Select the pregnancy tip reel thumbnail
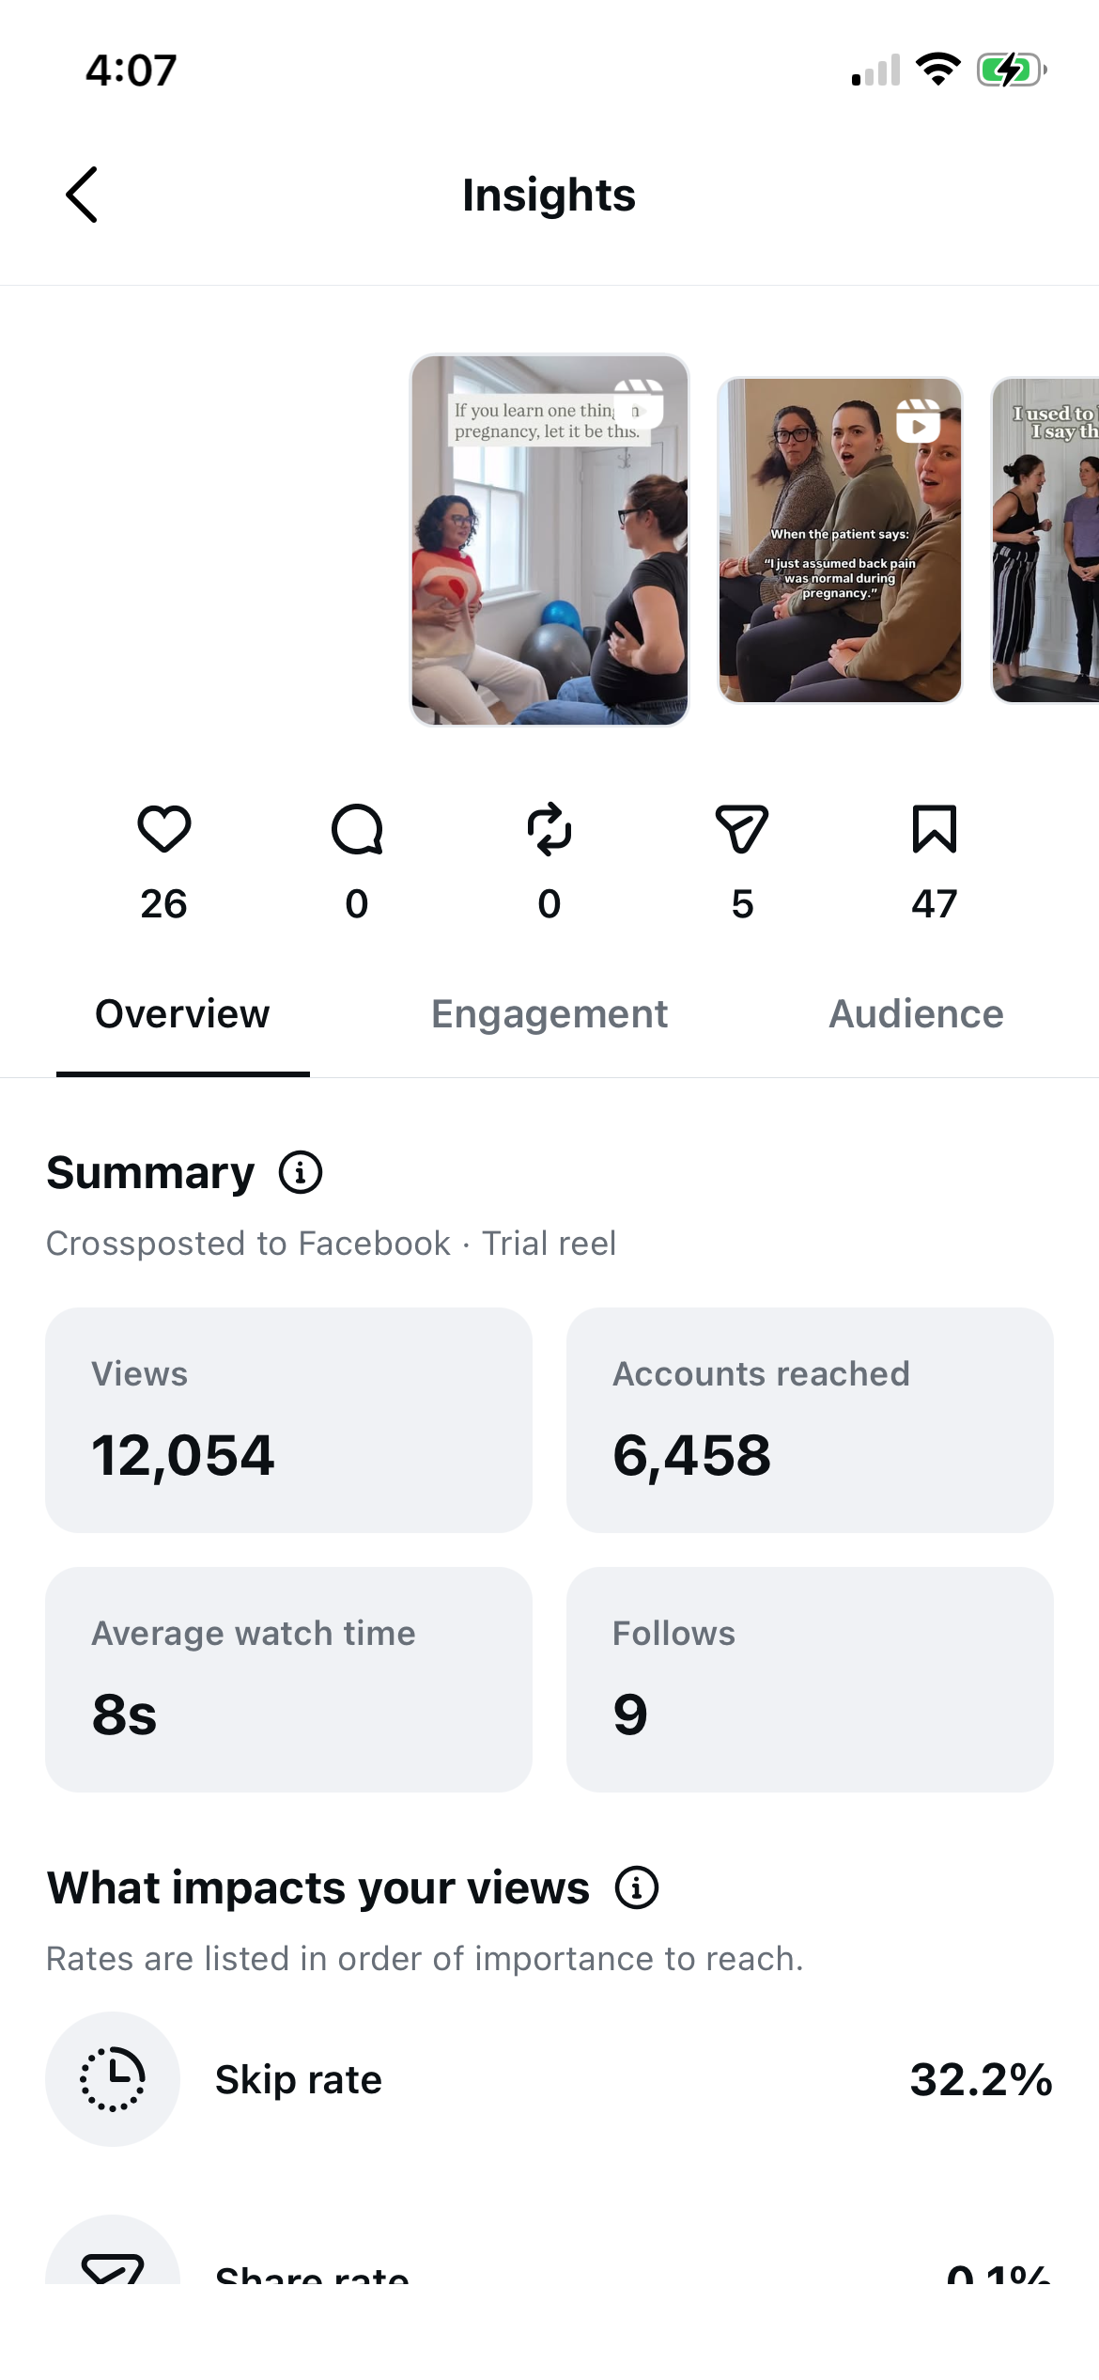The height and width of the screenshot is (2380, 1099). pyautogui.click(x=549, y=540)
